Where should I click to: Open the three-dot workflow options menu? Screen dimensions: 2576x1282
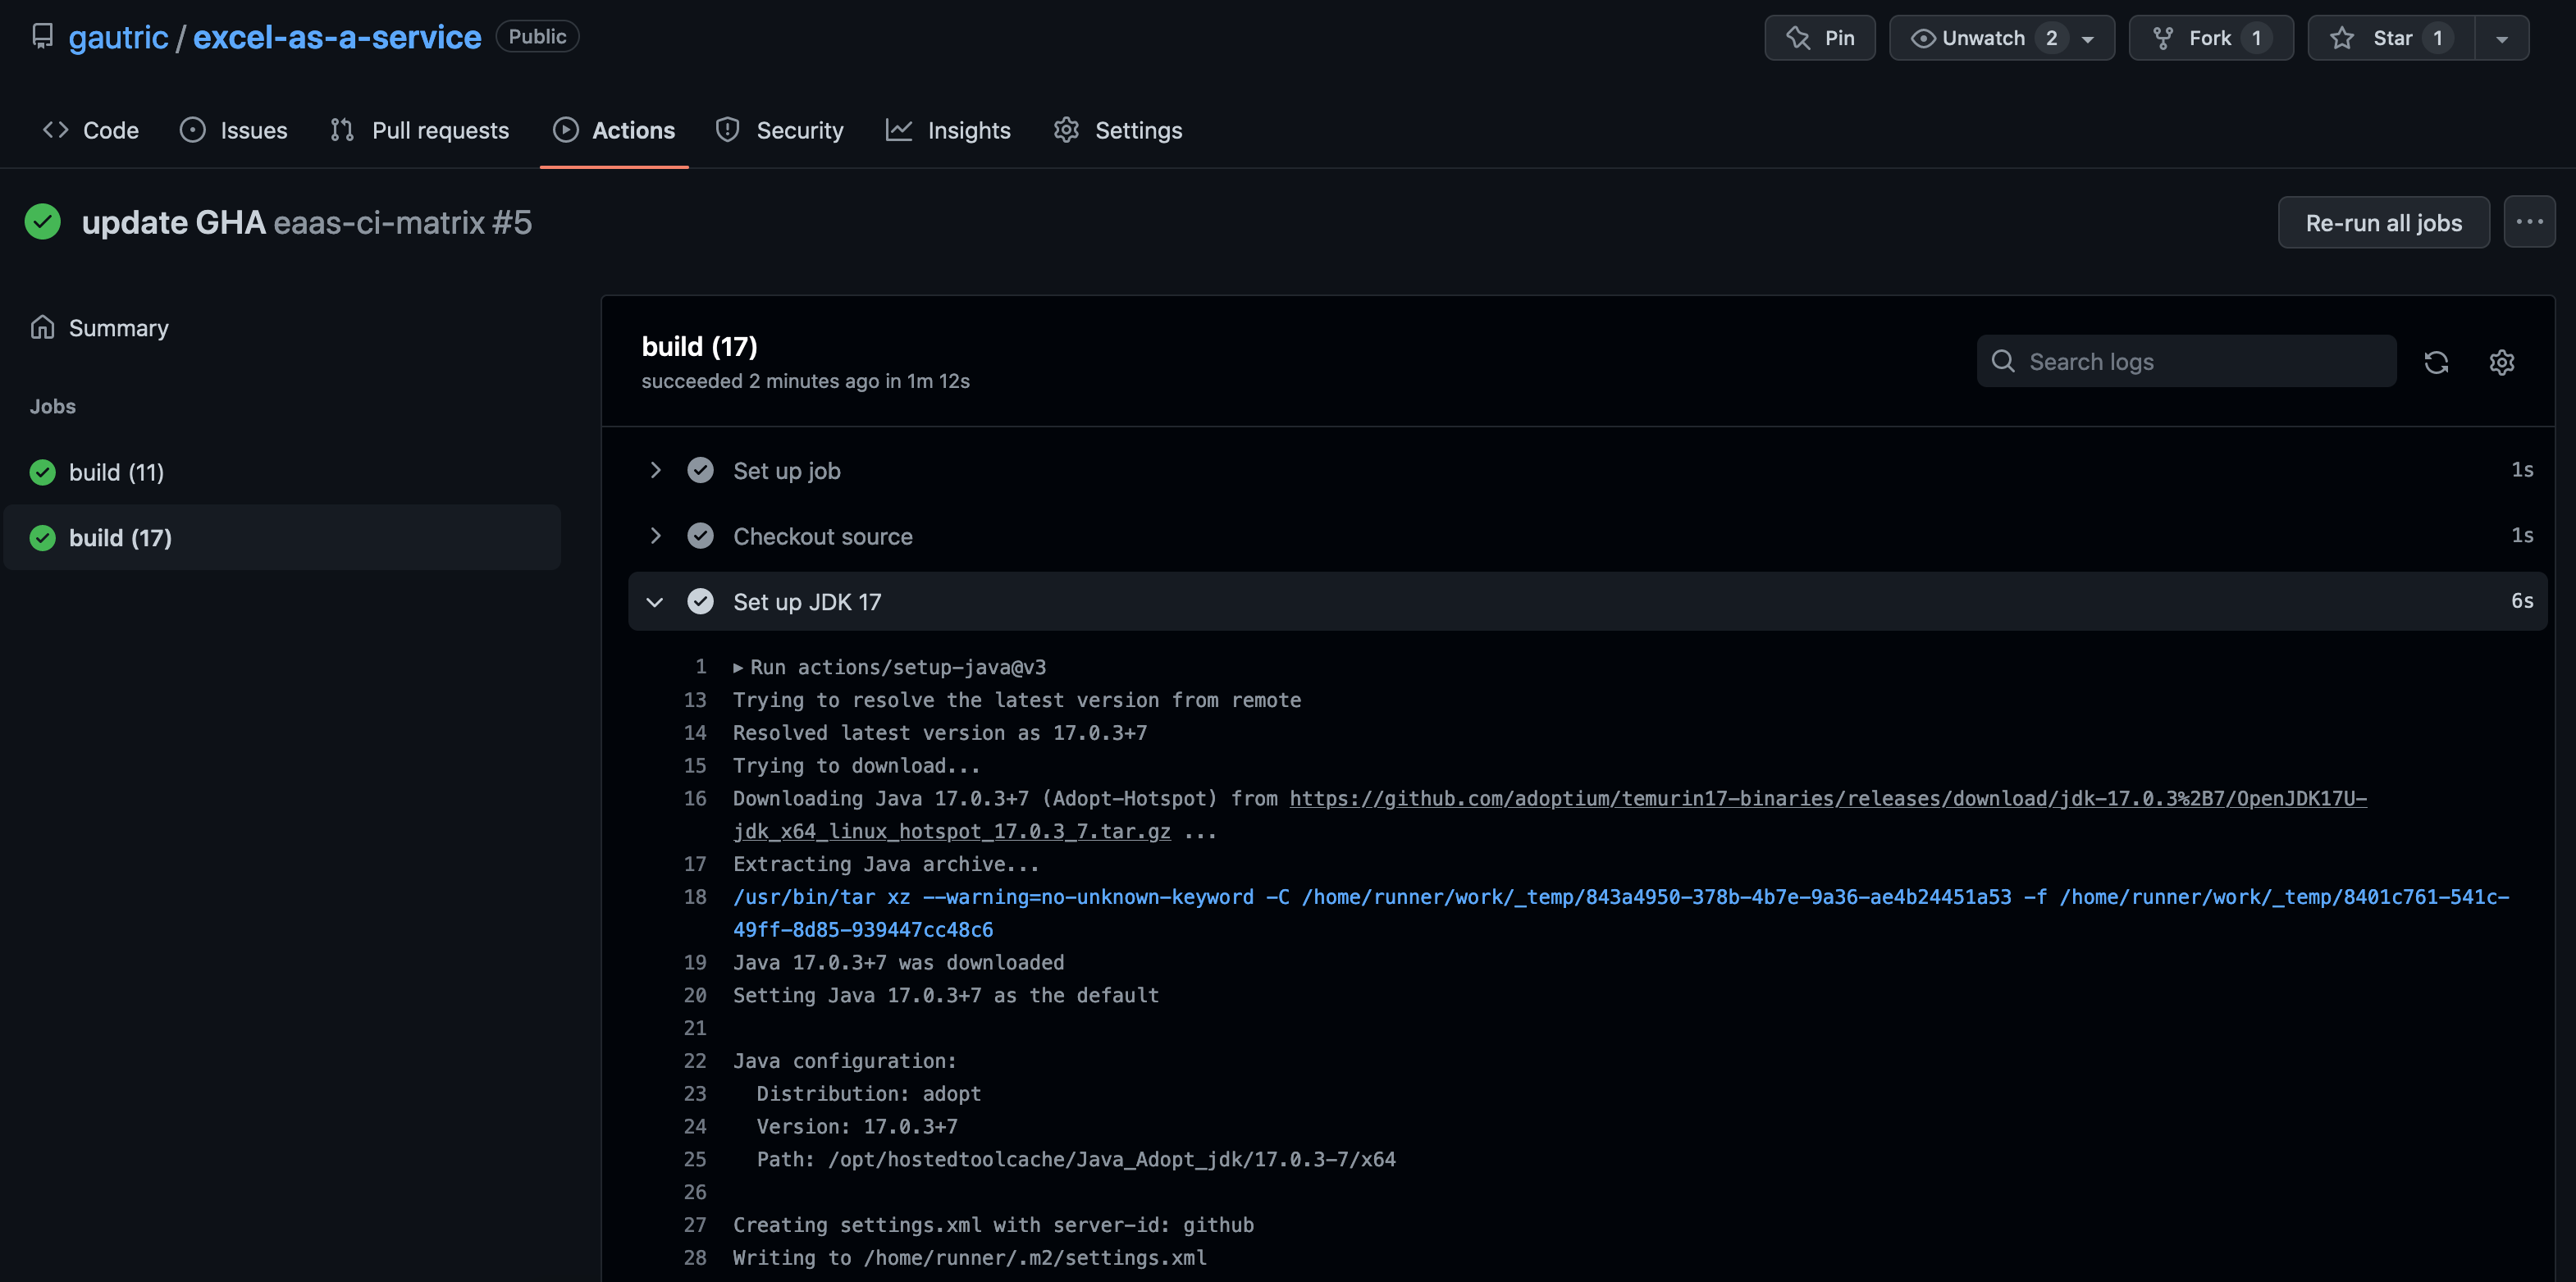pos(2529,222)
